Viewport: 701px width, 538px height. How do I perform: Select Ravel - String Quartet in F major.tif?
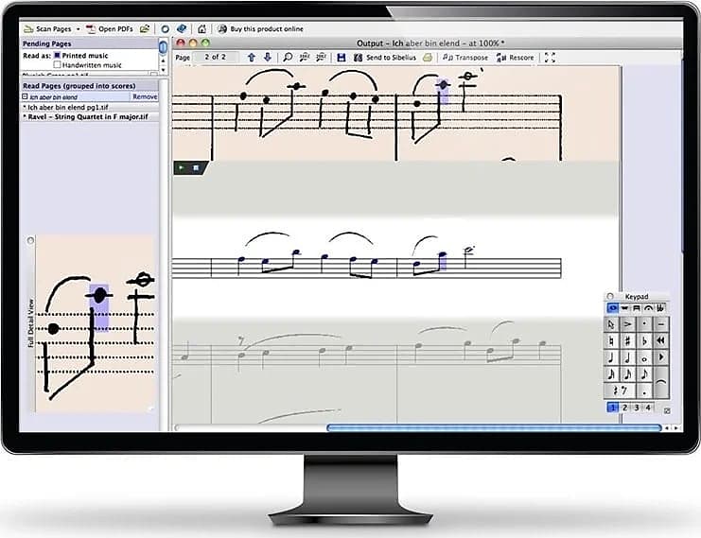click(x=90, y=116)
